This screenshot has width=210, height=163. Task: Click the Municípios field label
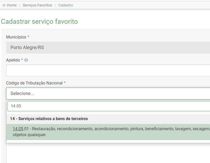click(16, 37)
